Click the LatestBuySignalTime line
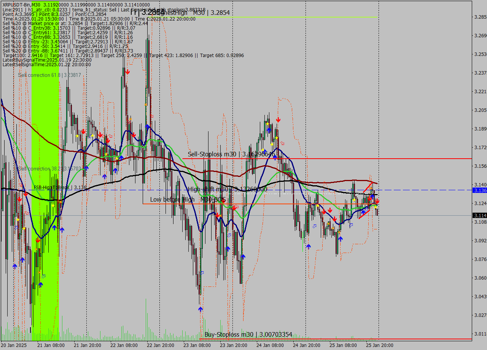This screenshot has width=487, height=350. click(47, 60)
